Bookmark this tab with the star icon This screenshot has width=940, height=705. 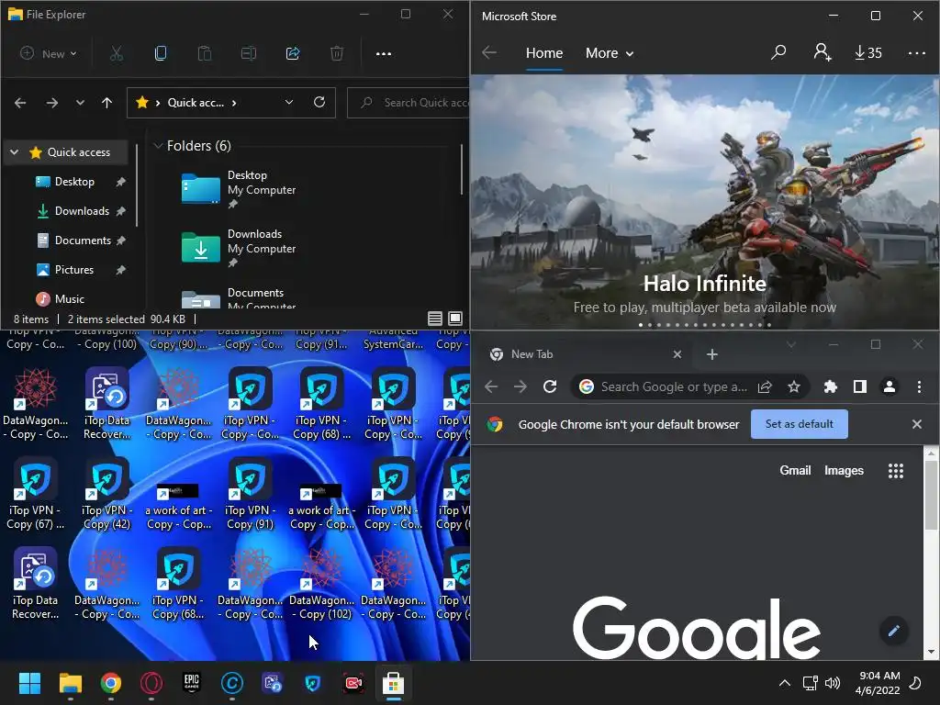(794, 386)
